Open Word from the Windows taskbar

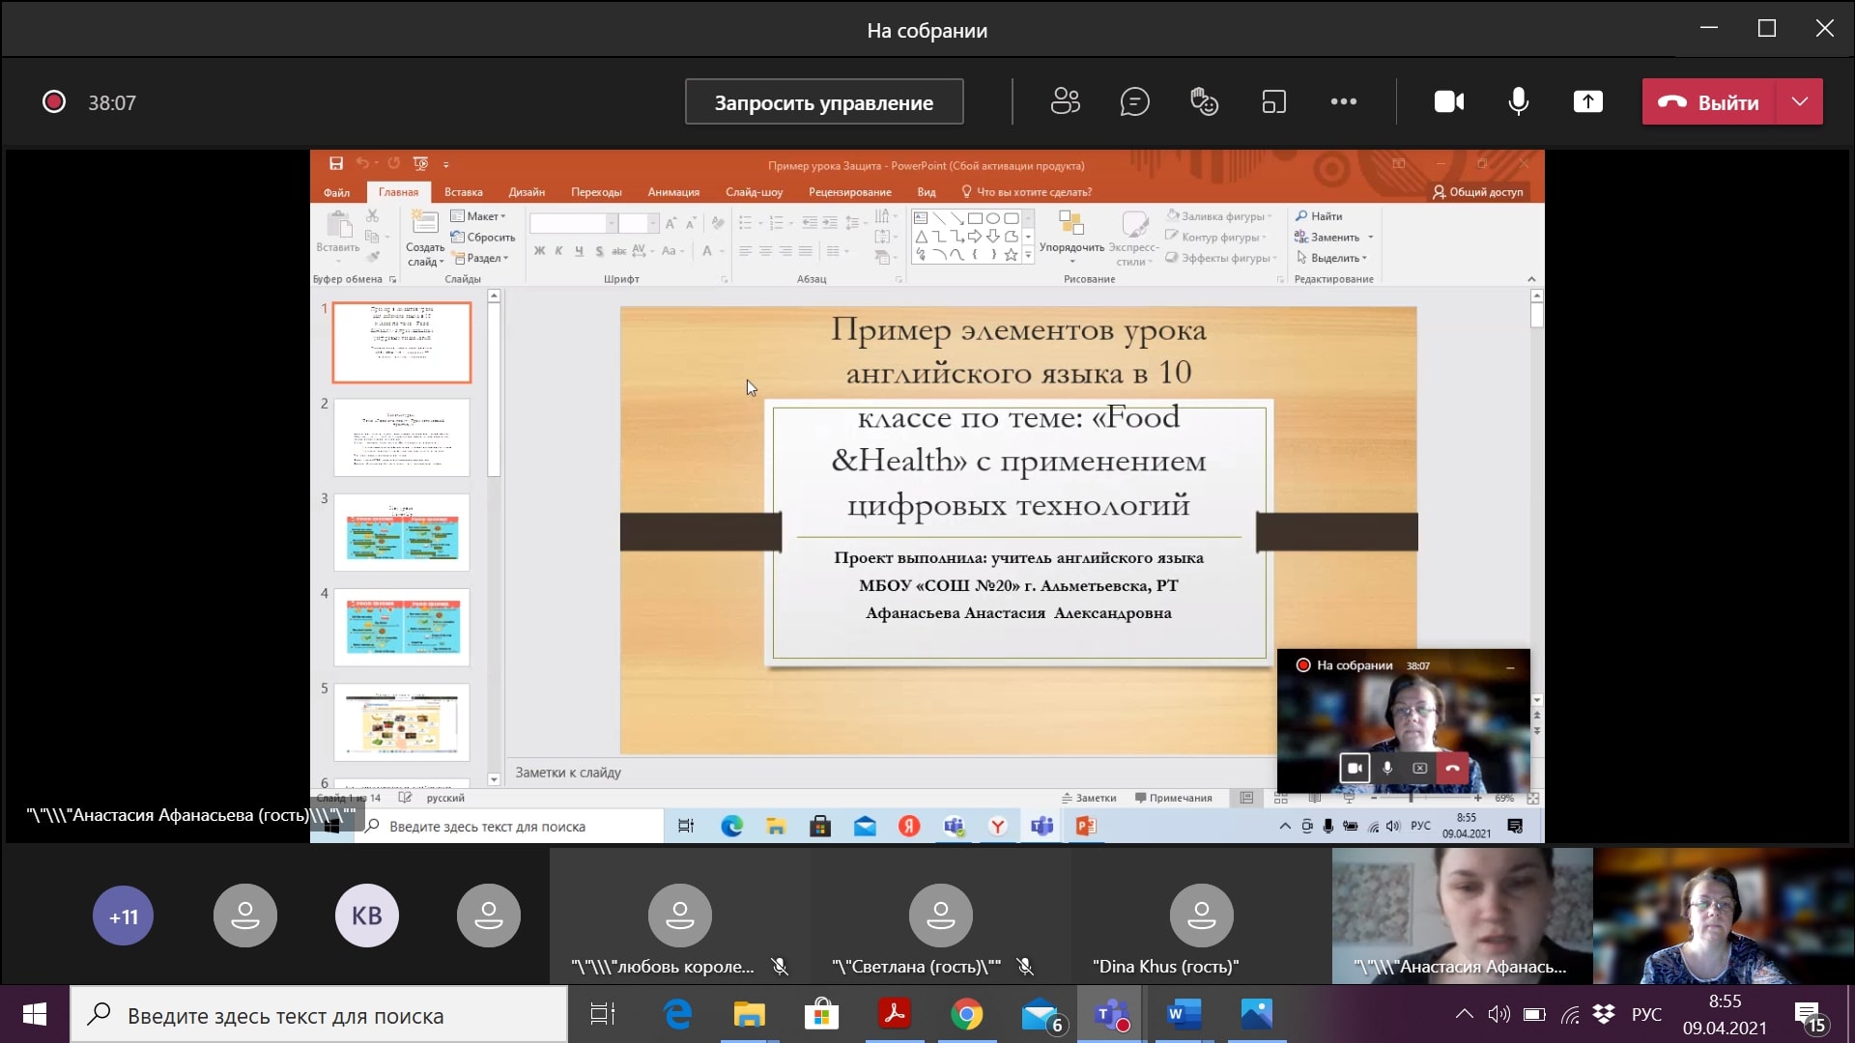(x=1184, y=1014)
